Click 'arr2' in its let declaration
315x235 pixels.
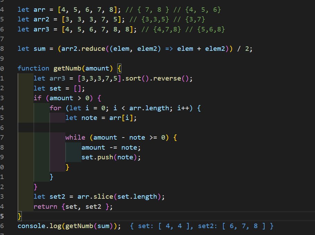(41, 19)
